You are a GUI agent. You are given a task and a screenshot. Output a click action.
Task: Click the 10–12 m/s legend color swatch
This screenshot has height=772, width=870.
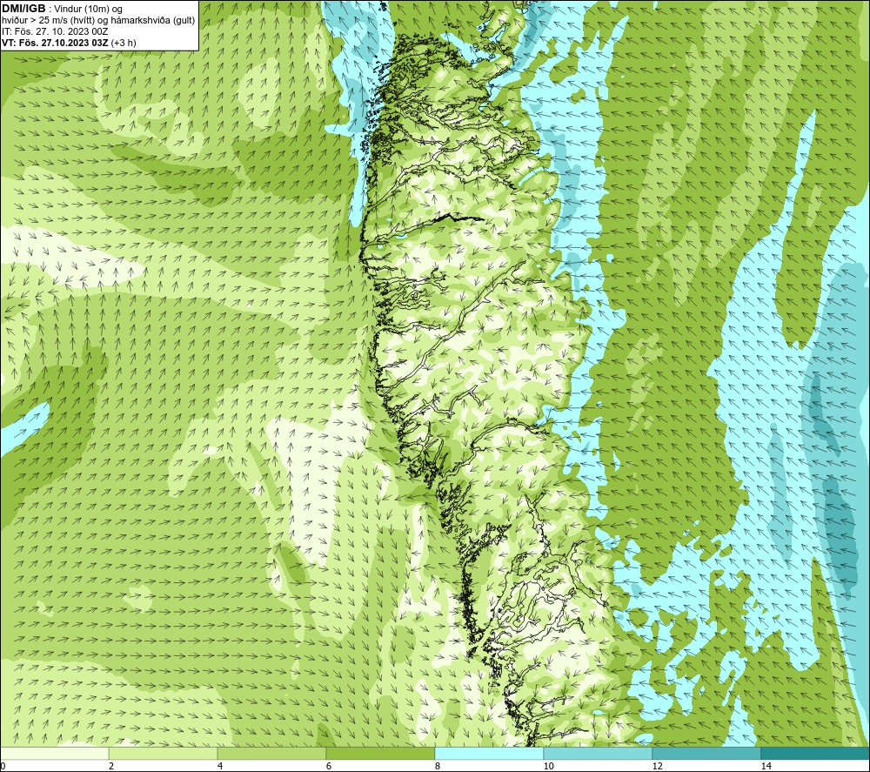599,753
